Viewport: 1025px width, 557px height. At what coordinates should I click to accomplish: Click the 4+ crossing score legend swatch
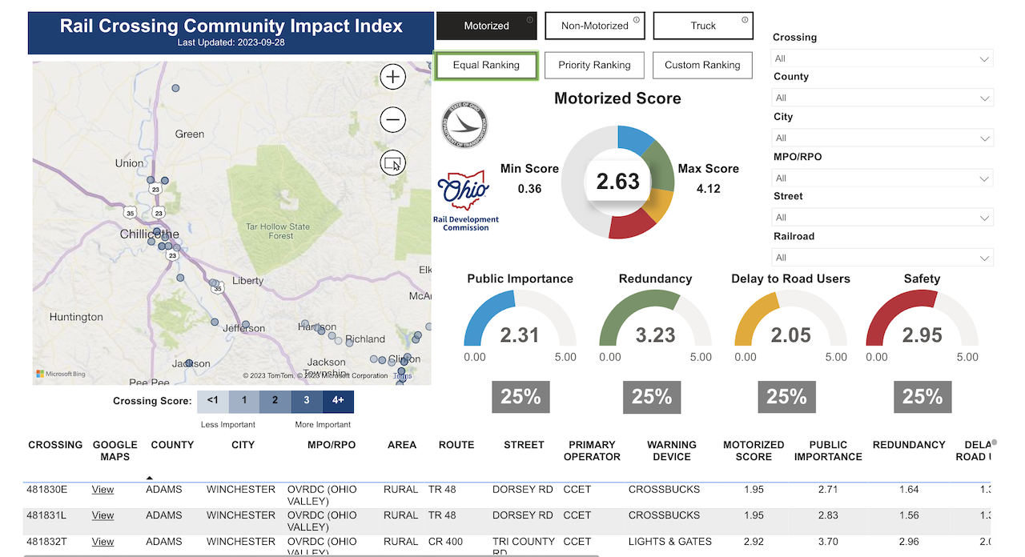[x=338, y=400]
